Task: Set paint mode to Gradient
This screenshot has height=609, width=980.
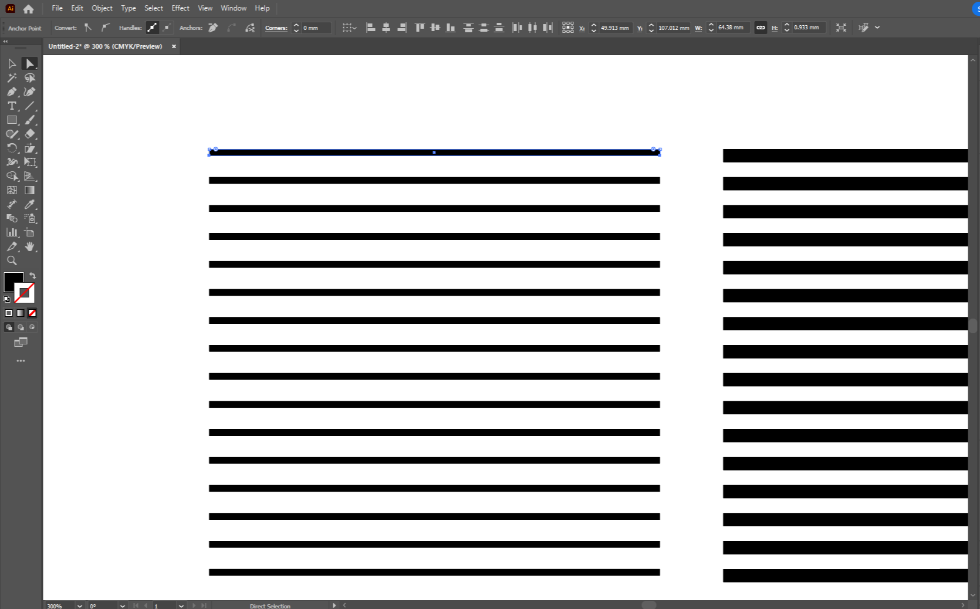Action: click(x=21, y=313)
